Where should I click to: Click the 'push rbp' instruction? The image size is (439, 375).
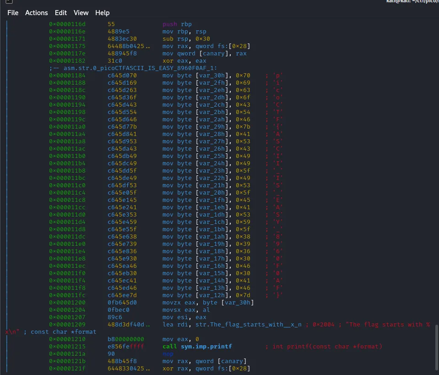tap(177, 24)
